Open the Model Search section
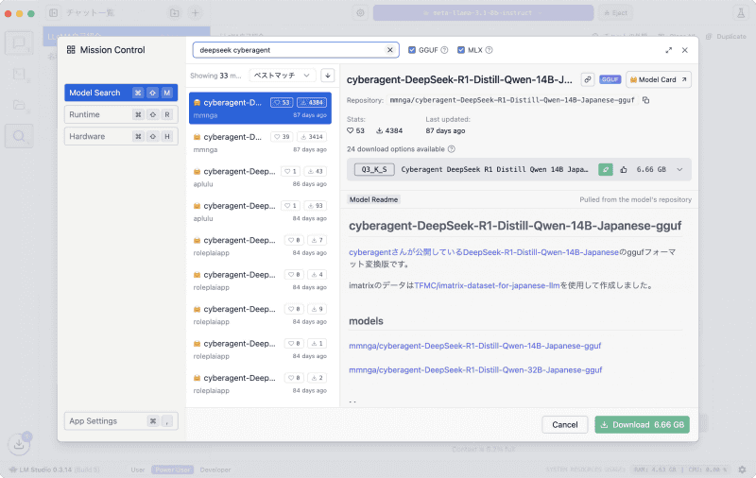 coord(121,93)
